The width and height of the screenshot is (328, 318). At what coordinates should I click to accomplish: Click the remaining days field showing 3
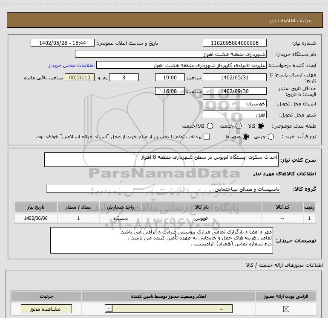pyautogui.click(x=124, y=77)
